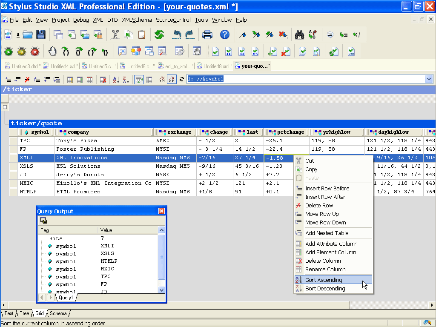Open Find using the binoculars icon

299,34
